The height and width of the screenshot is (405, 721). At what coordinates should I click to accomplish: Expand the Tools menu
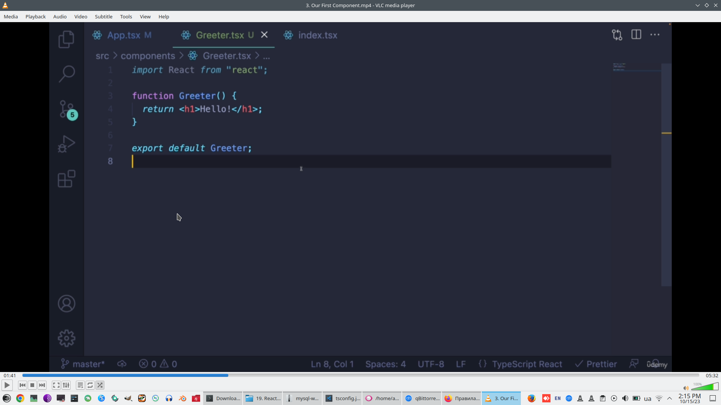(126, 16)
